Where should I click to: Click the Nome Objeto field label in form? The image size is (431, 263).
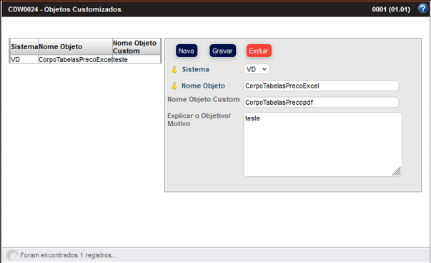point(203,86)
